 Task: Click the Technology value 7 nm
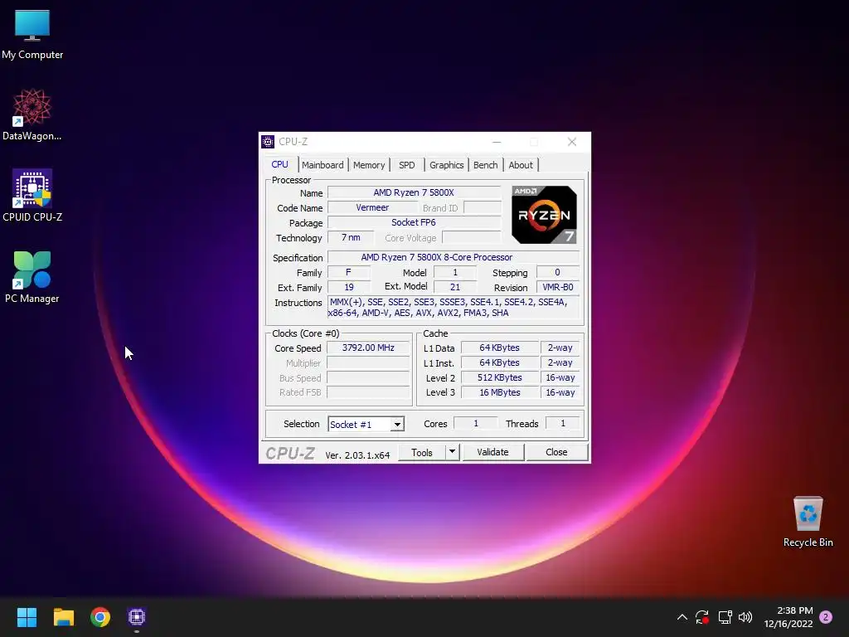(x=351, y=237)
